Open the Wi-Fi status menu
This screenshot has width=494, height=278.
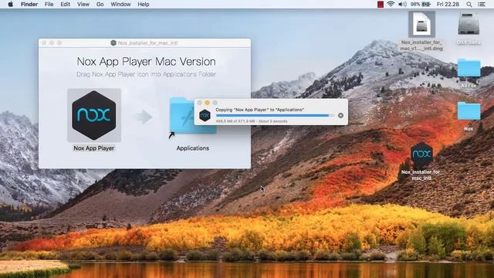point(391,4)
